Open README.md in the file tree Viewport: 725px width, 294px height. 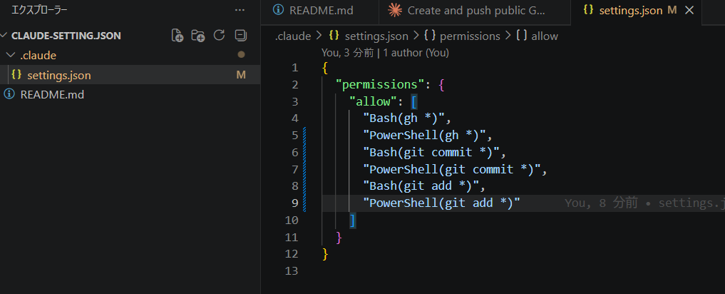(x=52, y=95)
